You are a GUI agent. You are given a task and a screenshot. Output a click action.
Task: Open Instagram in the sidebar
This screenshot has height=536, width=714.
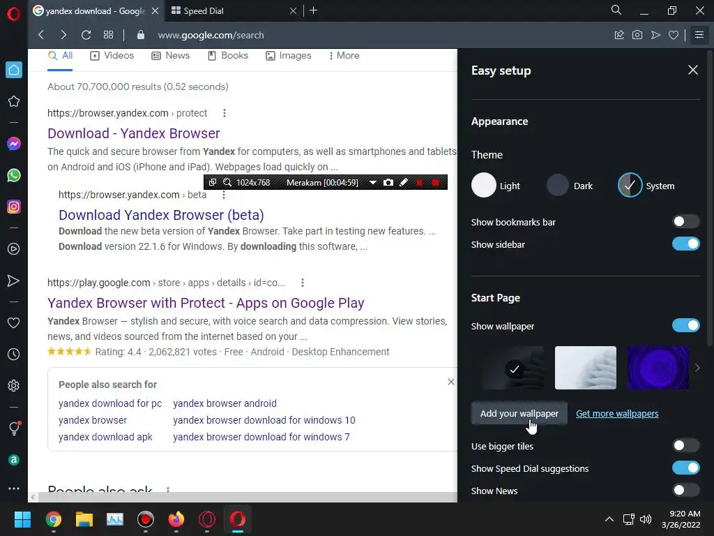coord(14,207)
